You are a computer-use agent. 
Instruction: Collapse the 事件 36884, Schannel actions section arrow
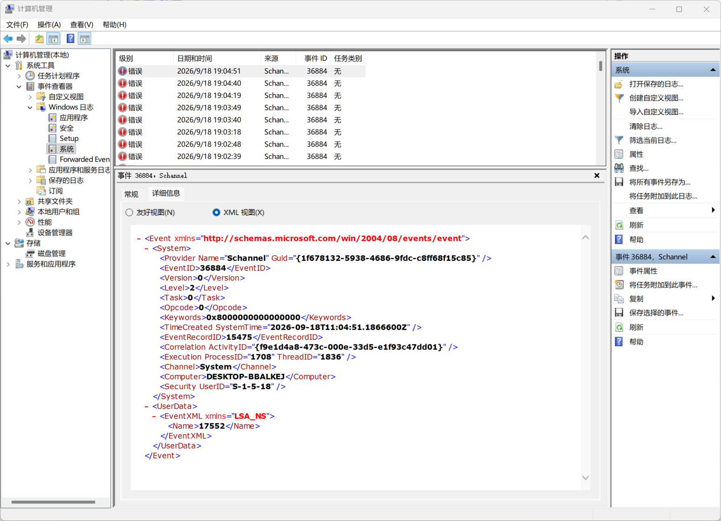(713, 257)
